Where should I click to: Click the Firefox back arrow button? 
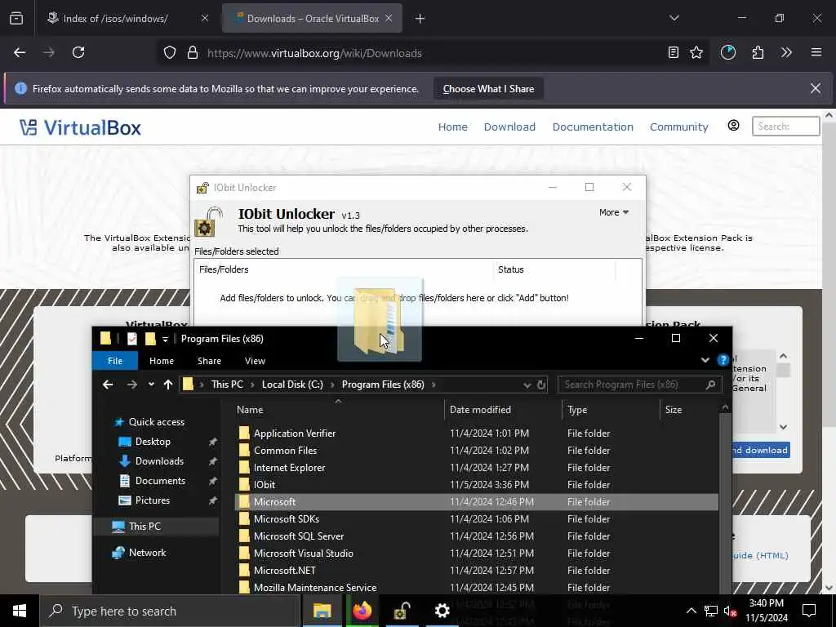click(20, 53)
